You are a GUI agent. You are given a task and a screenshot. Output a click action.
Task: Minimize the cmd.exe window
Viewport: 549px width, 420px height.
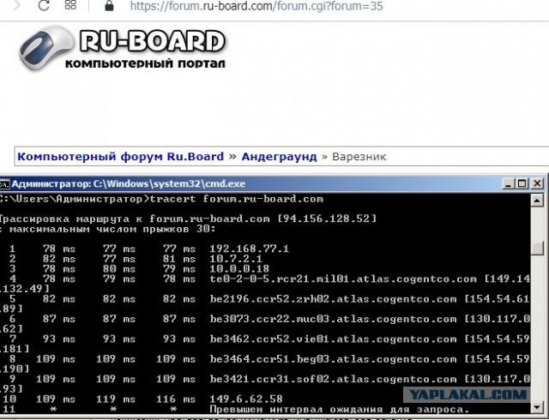pos(509,183)
